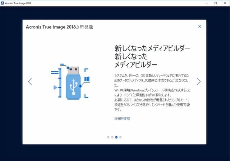Image resolution: width=230 pixels, height=161 pixels.
Task: Select the second pagination dot
Action: pyautogui.click(x=112, y=137)
